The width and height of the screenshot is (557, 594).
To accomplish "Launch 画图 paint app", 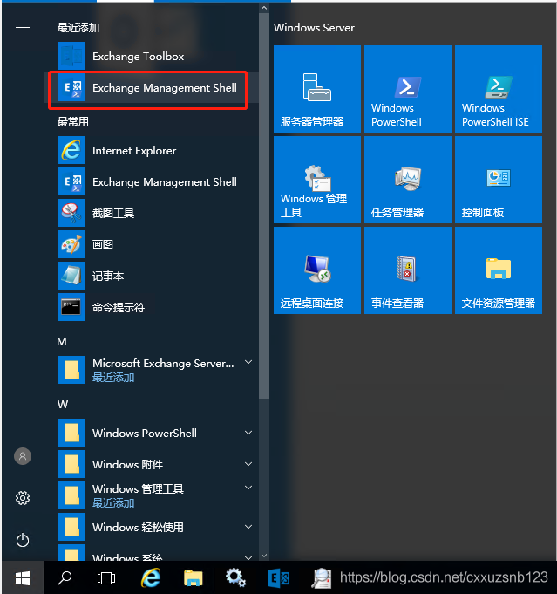I will [152, 245].
